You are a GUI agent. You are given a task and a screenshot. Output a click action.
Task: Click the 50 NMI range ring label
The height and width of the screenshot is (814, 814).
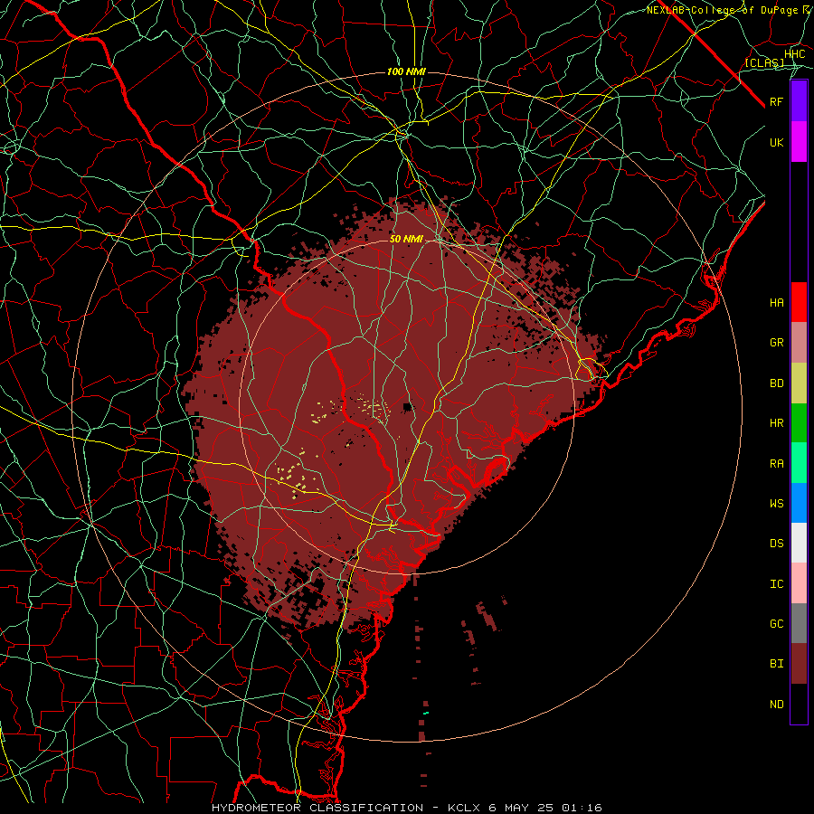[406, 239]
